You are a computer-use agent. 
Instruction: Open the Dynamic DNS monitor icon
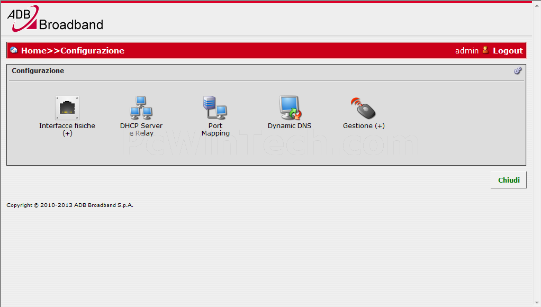point(290,107)
